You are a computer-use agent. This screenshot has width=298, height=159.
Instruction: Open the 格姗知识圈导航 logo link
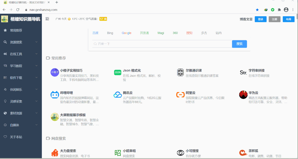coord(21,19)
